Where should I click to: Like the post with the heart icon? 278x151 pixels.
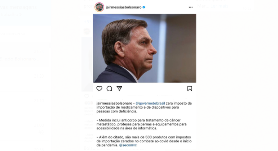pos(99,88)
